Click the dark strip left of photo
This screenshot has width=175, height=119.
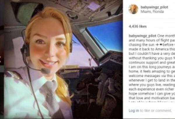pyautogui.click(x=2, y=60)
